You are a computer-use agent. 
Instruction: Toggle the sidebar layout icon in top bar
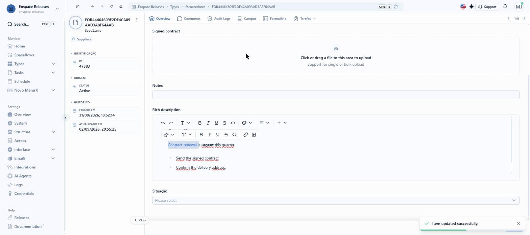pyautogui.click(x=77, y=6)
